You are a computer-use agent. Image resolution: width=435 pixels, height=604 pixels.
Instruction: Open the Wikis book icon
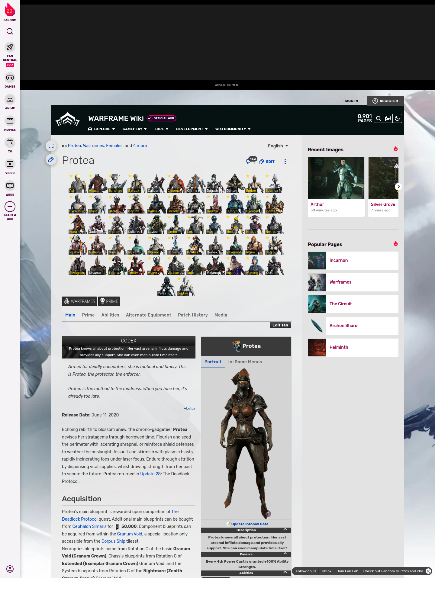[10, 185]
